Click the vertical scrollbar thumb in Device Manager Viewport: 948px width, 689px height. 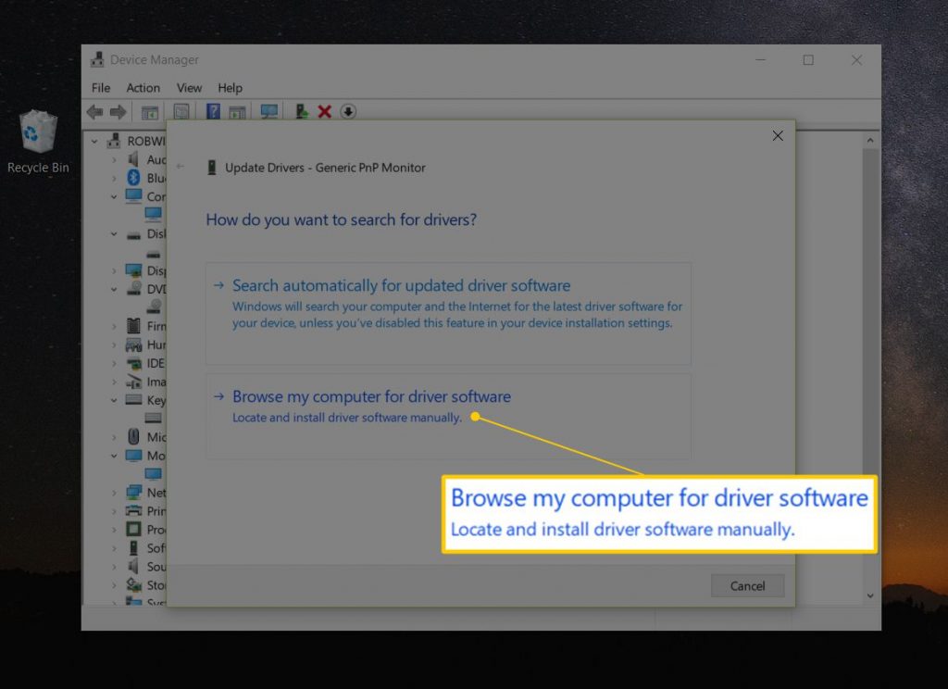[870, 311]
